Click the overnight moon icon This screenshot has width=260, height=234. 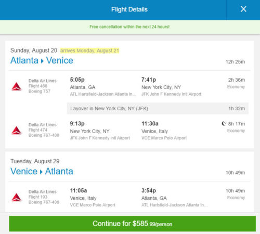[x=224, y=123]
